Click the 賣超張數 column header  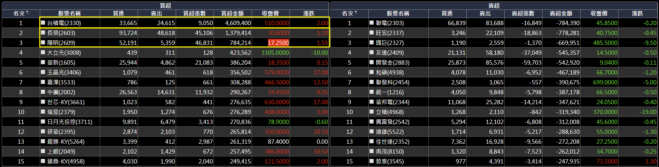point(523,13)
